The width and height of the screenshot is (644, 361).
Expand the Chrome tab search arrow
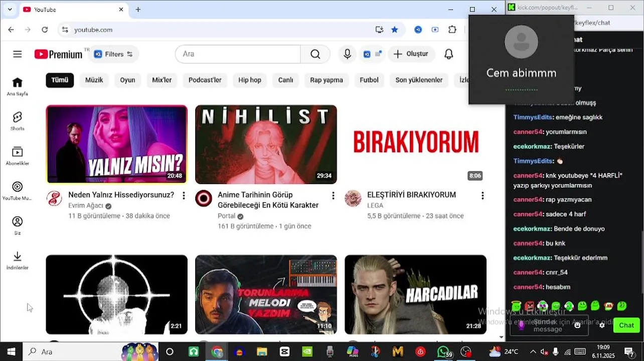tap(11, 10)
